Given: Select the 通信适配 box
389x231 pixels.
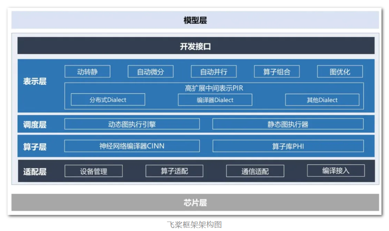Looking at the screenshot, I should [x=255, y=171].
